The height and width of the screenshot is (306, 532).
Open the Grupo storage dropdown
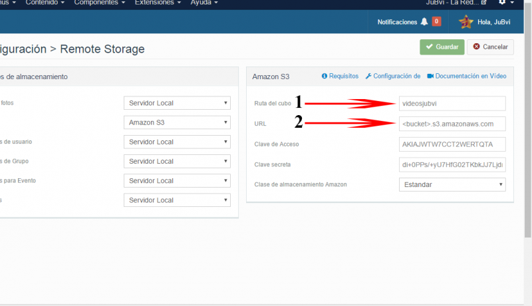[177, 161]
